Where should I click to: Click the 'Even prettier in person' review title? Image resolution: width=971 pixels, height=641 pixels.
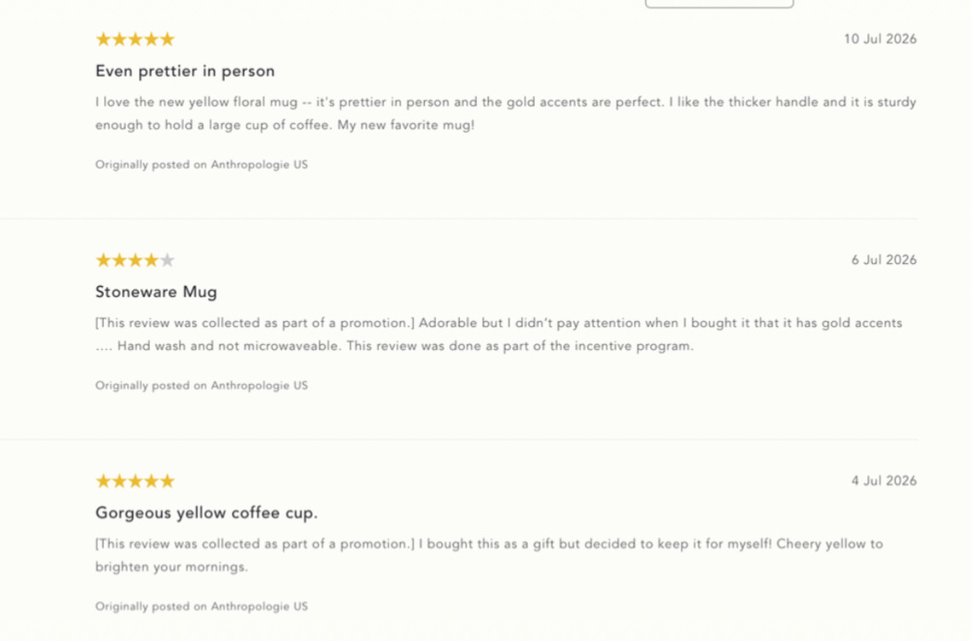[185, 72]
